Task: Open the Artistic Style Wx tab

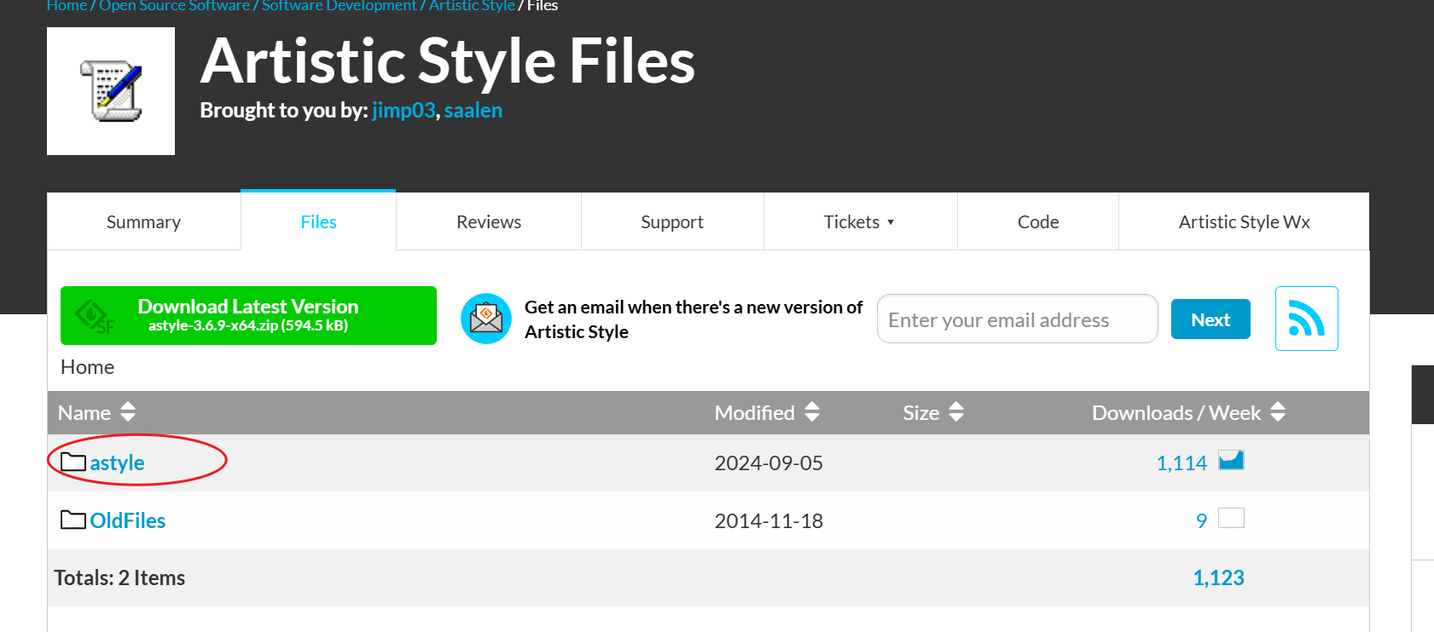Action: 1244,221
